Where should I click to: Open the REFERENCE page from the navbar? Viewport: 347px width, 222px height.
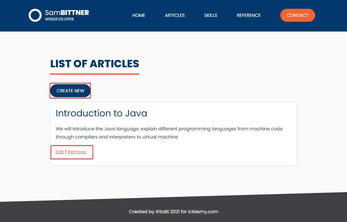(248, 15)
